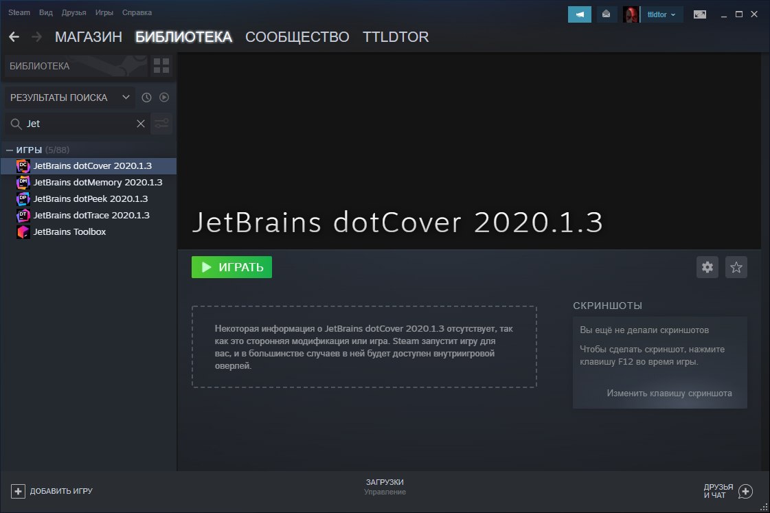770x513 pixels.
Task: Click the dotMemory DM icon
Action: click(23, 183)
